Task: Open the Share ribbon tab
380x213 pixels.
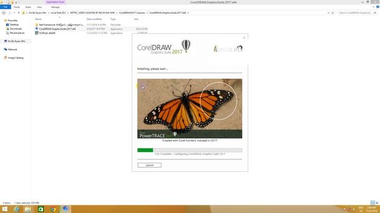Action: (x=28, y=7)
